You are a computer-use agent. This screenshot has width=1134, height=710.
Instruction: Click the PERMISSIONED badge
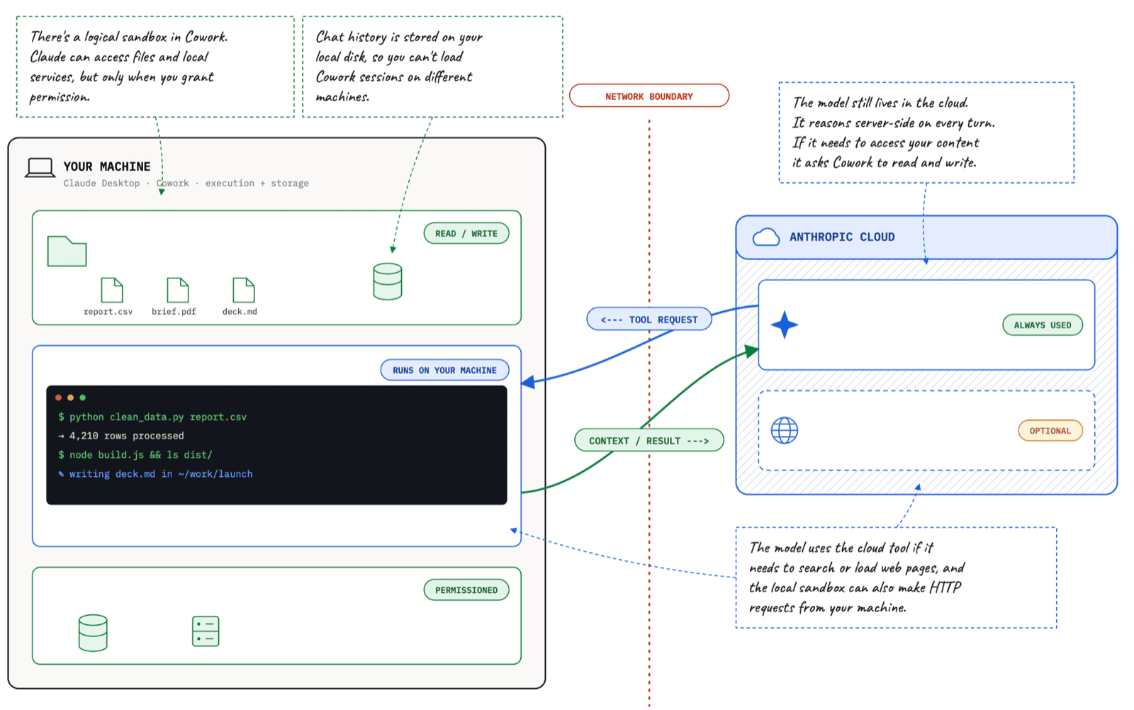coord(466,590)
